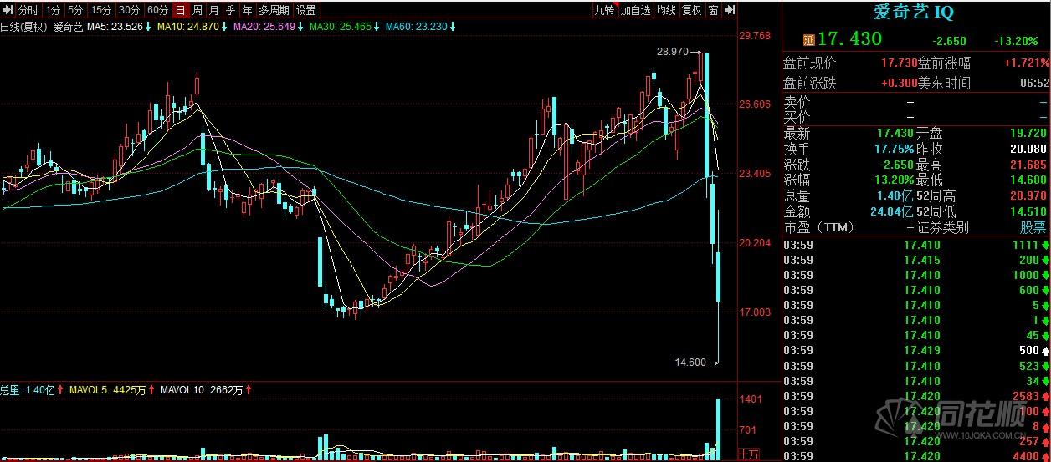The width and height of the screenshot is (1051, 462).
Task: Open 多周期 multi-period view
Action: click(274, 10)
